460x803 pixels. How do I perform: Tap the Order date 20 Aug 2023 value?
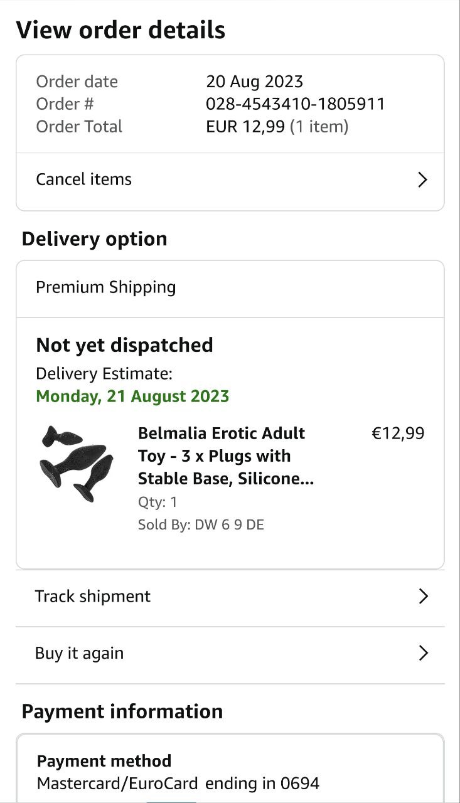point(254,82)
